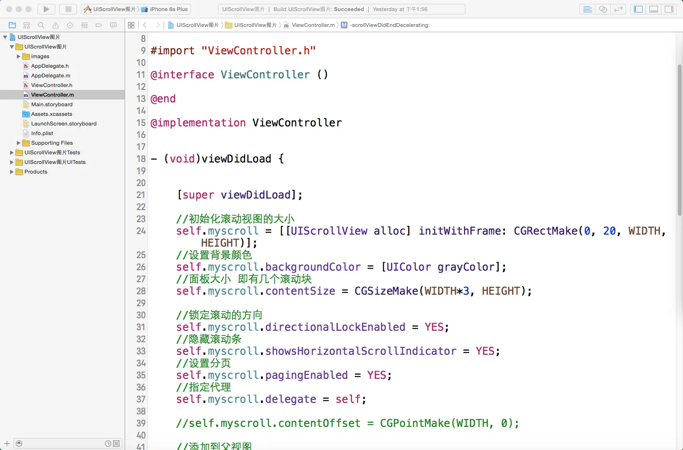
Task: Click line number 18 in the gutter
Action: (141, 159)
